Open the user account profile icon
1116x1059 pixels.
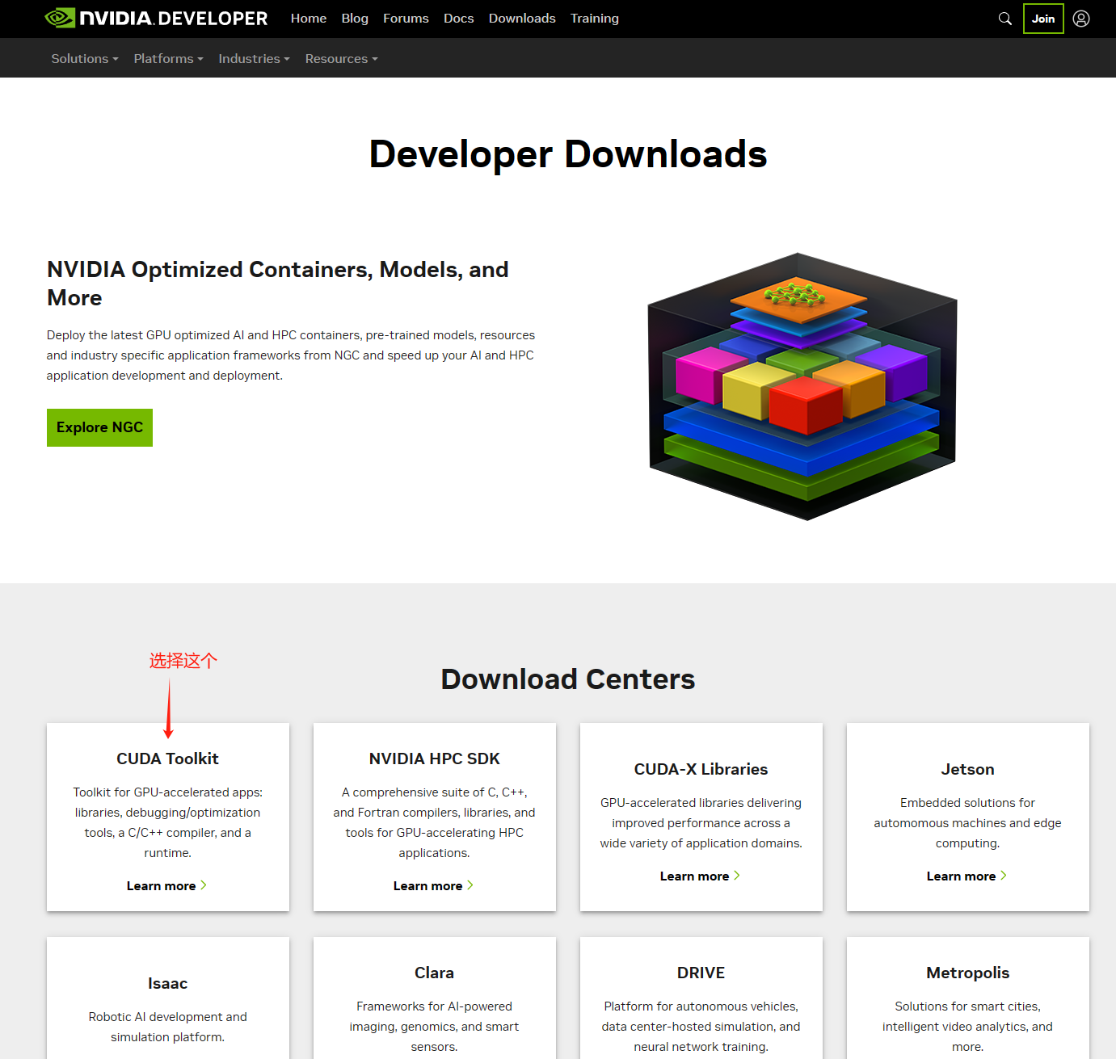1081,19
